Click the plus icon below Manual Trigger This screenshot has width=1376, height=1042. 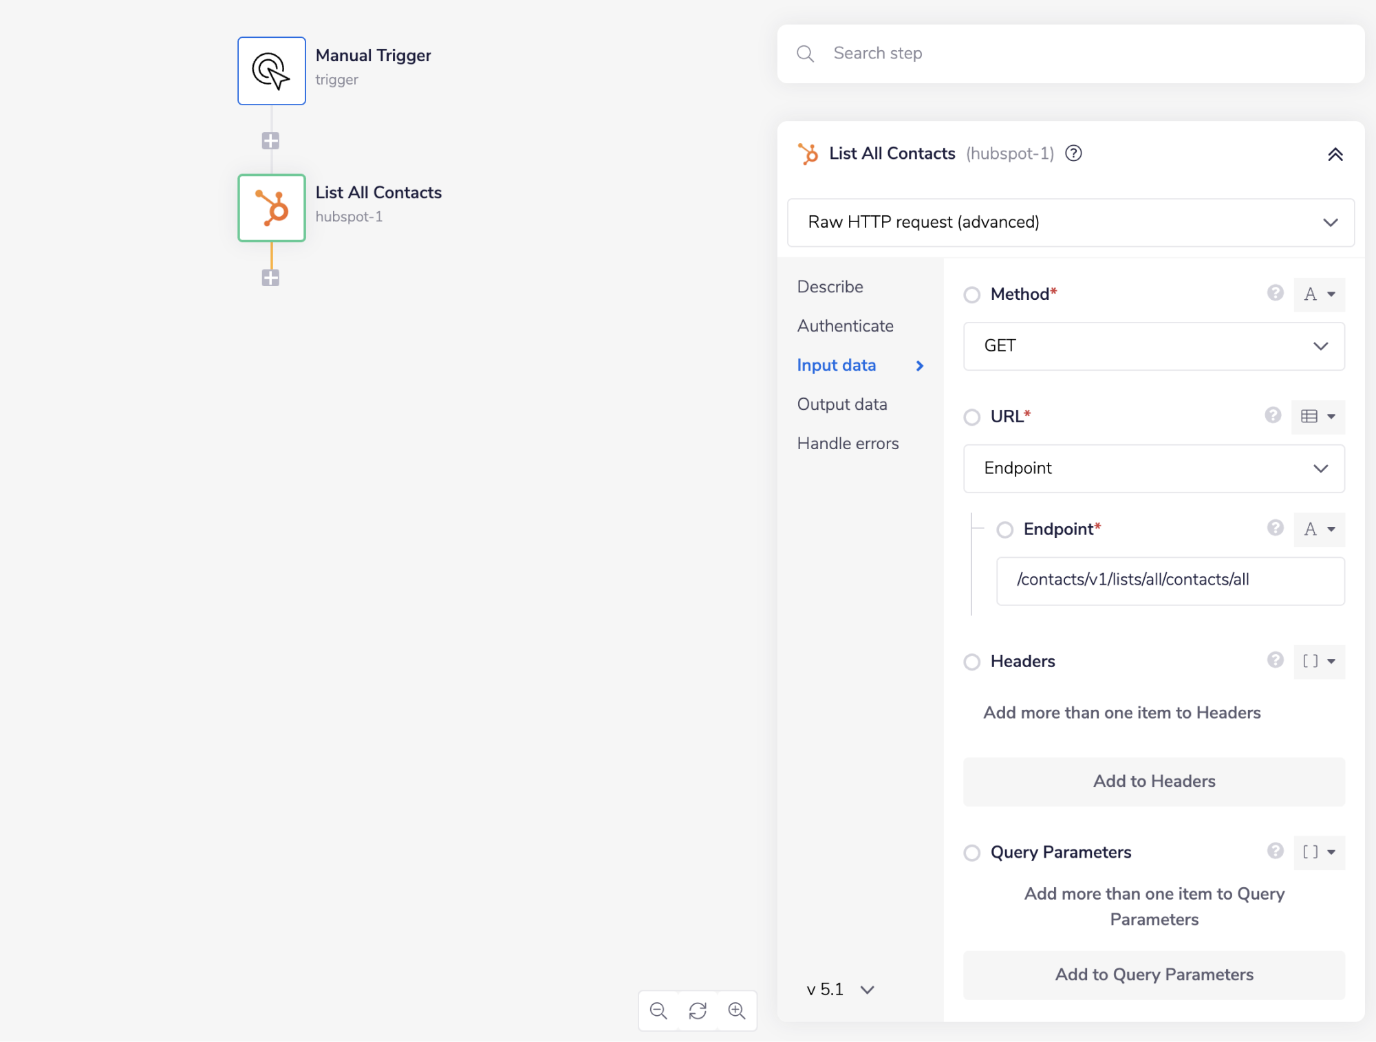click(x=270, y=140)
